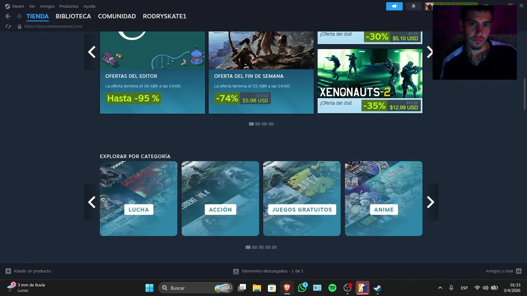Show next categories with right arrow
This screenshot has height=296, width=527.
pos(430,202)
